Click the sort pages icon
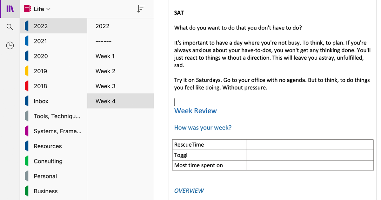Viewport: 381px width, 200px height. click(141, 9)
